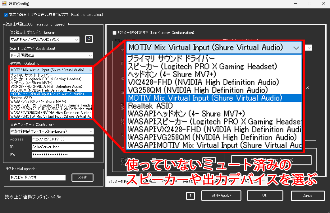Click the Cancel button
Viewport: 330px width, 213px height.
[x=308, y=196]
